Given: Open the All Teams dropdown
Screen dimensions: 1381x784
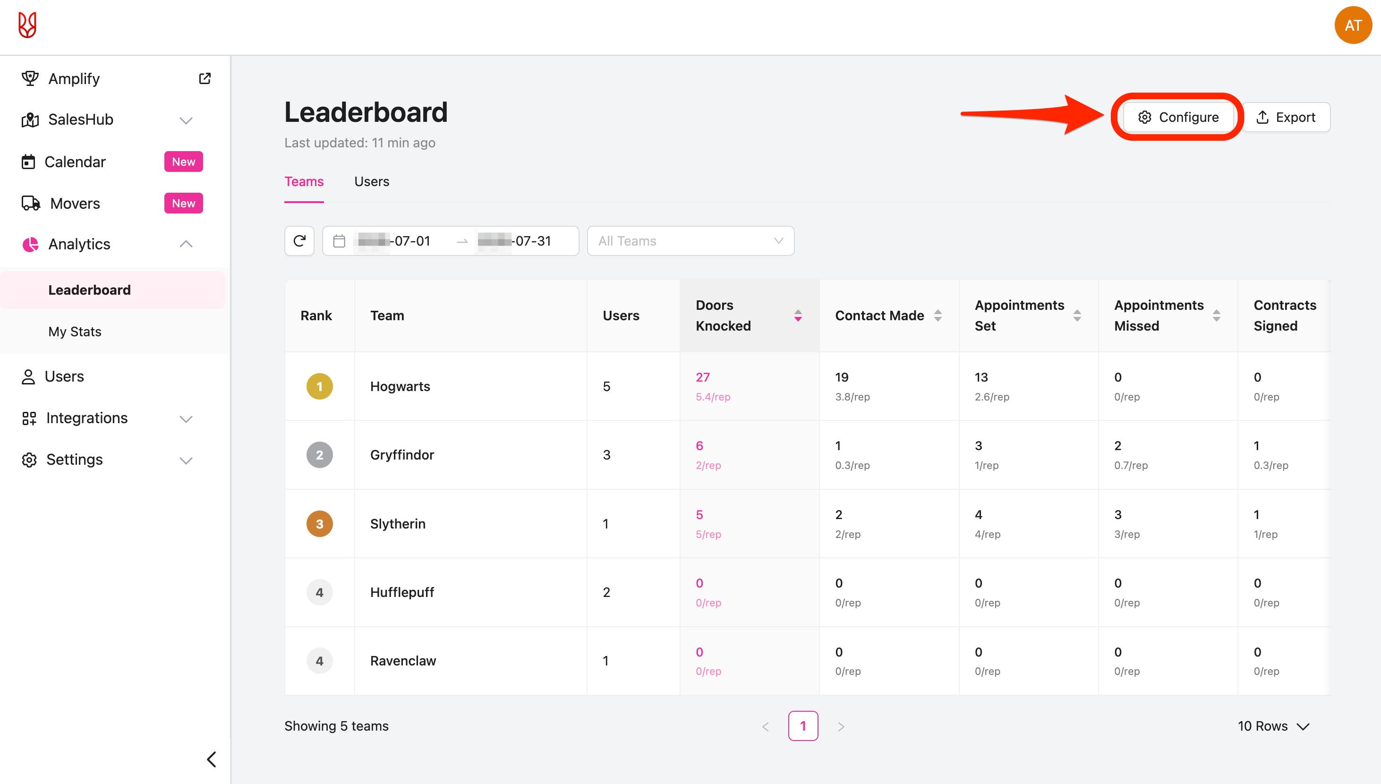Looking at the screenshot, I should tap(691, 241).
